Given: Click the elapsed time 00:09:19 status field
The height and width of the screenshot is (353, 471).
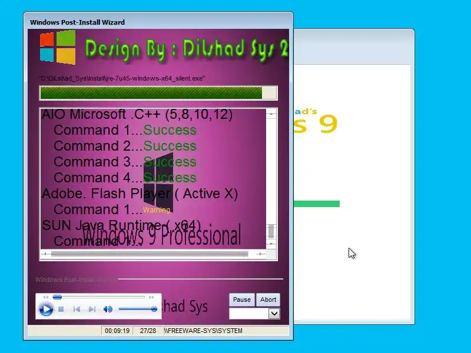Looking at the screenshot, I should coord(117,331).
